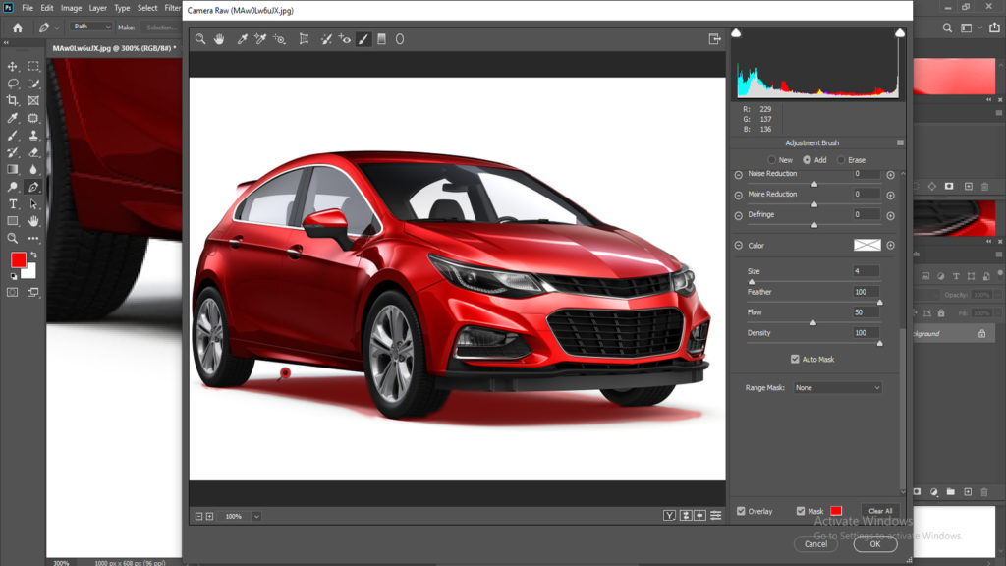Zoom in with plus button below preview

(210, 516)
